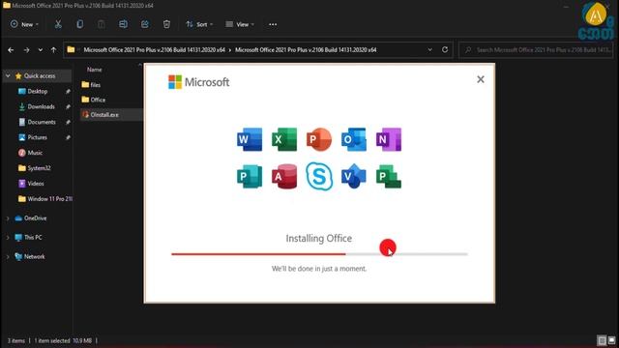
Task: Switch to large icons view in status bar
Action: pos(611,340)
